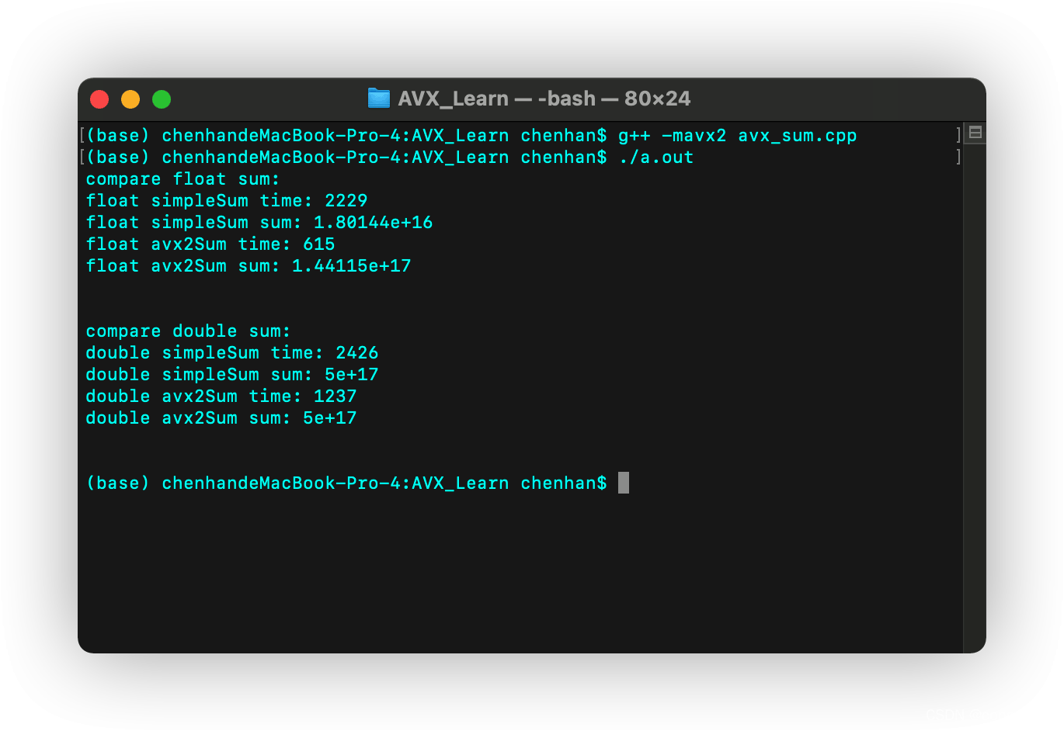Click the gray cursor block at the prompt
The width and height of the screenshot is (1064, 731).
[624, 483]
